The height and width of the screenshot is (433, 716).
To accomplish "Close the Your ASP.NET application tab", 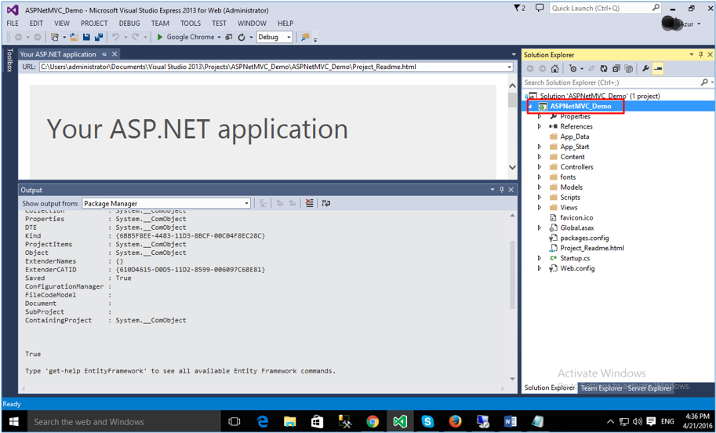I will click(x=114, y=54).
